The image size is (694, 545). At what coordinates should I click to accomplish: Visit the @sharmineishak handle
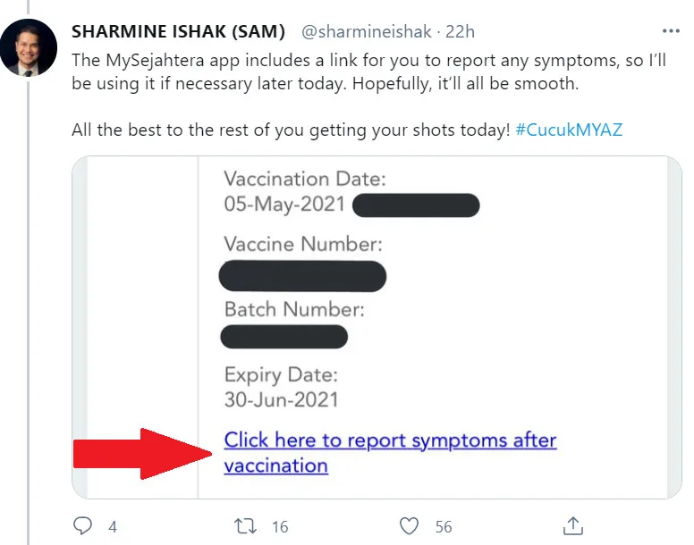click(366, 32)
